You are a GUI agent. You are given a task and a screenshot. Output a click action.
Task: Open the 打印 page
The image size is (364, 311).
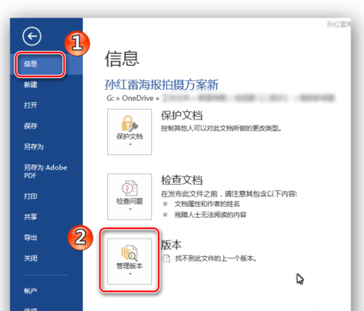(30, 196)
